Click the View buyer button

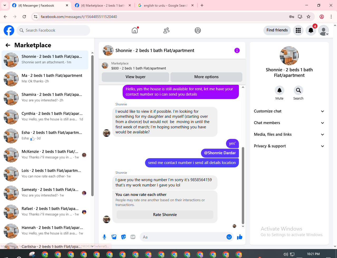point(136,77)
